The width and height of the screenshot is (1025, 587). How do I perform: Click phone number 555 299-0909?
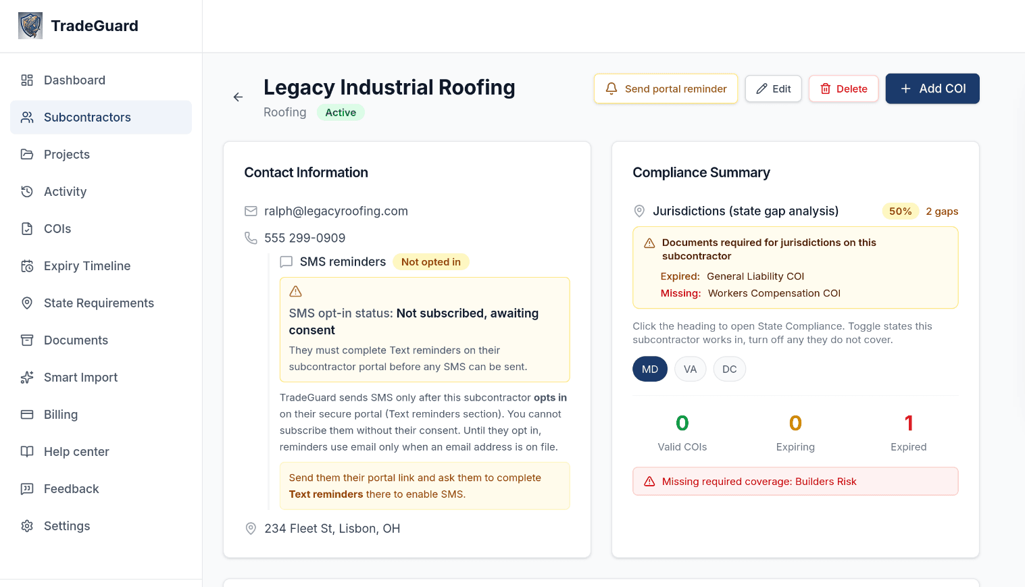pyautogui.click(x=305, y=238)
